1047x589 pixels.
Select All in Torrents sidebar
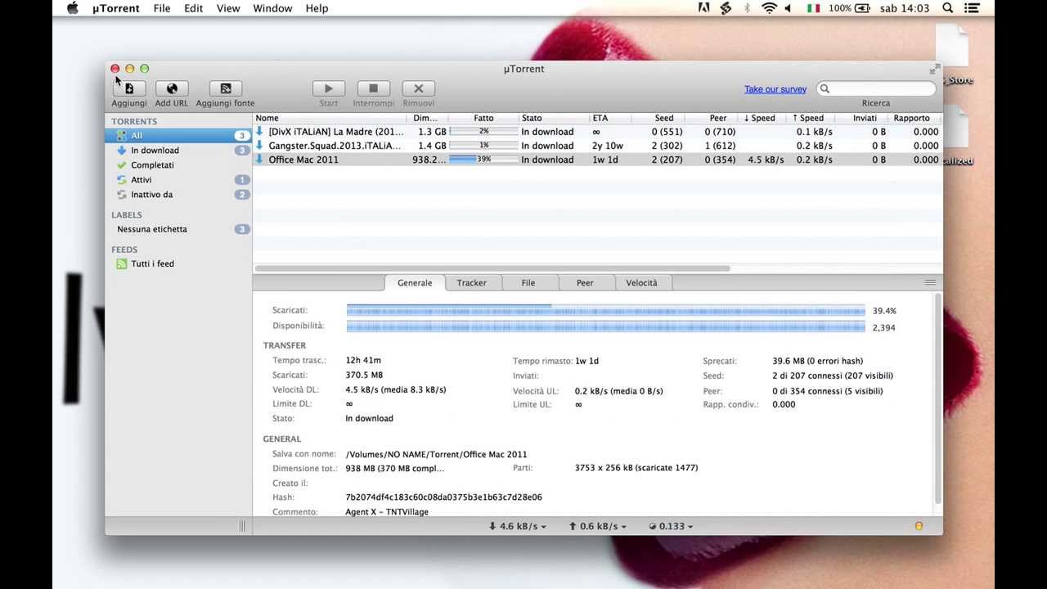(x=178, y=136)
